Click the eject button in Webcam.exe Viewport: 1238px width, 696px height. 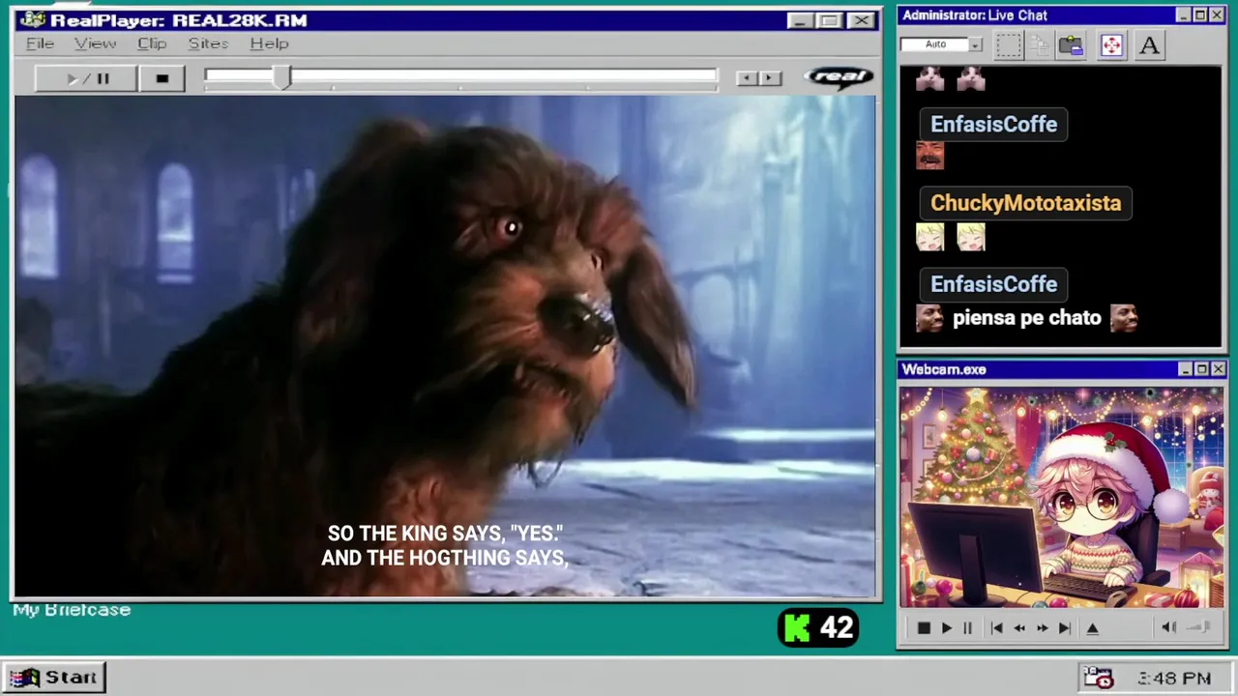point(1093,628)
